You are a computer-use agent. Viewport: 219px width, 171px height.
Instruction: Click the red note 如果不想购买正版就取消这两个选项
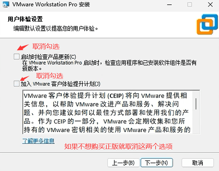tap(118, 147)
